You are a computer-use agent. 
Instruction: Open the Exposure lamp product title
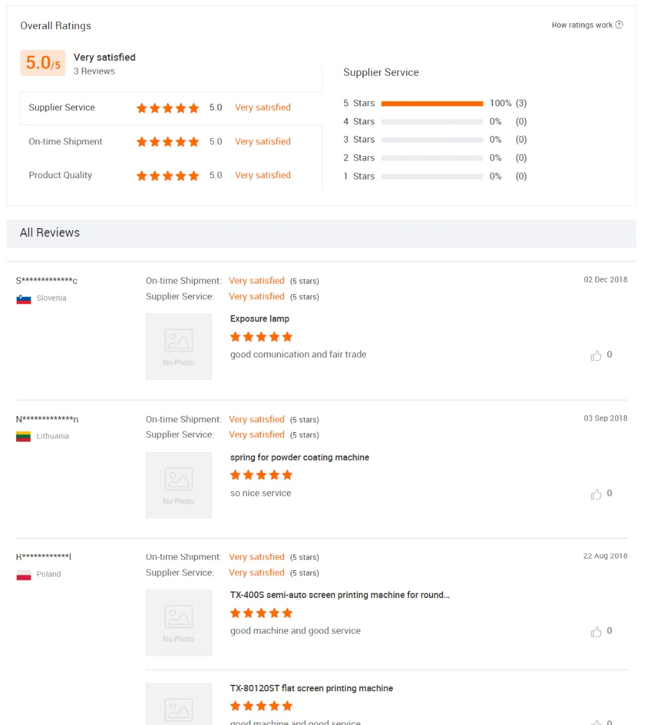click(259, 319)
